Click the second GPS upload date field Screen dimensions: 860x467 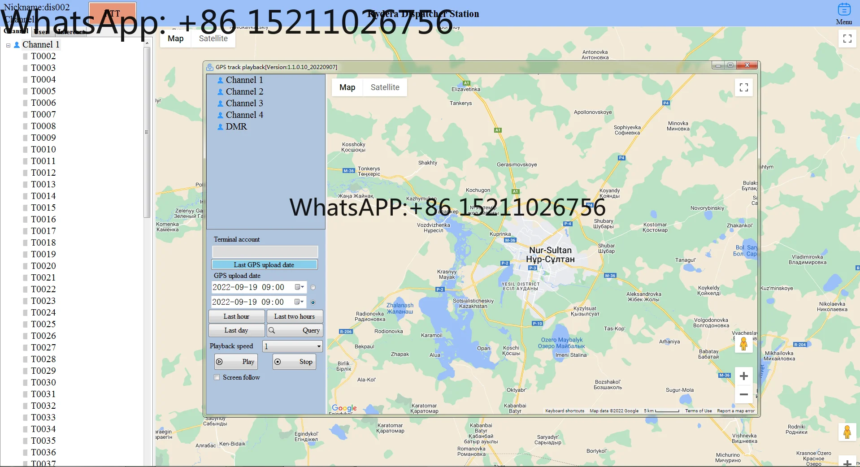258,302
